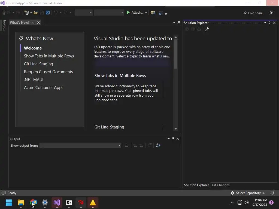Screen dimensions: 279x209
Task: Close the Output panel
Action: (178, 139)
